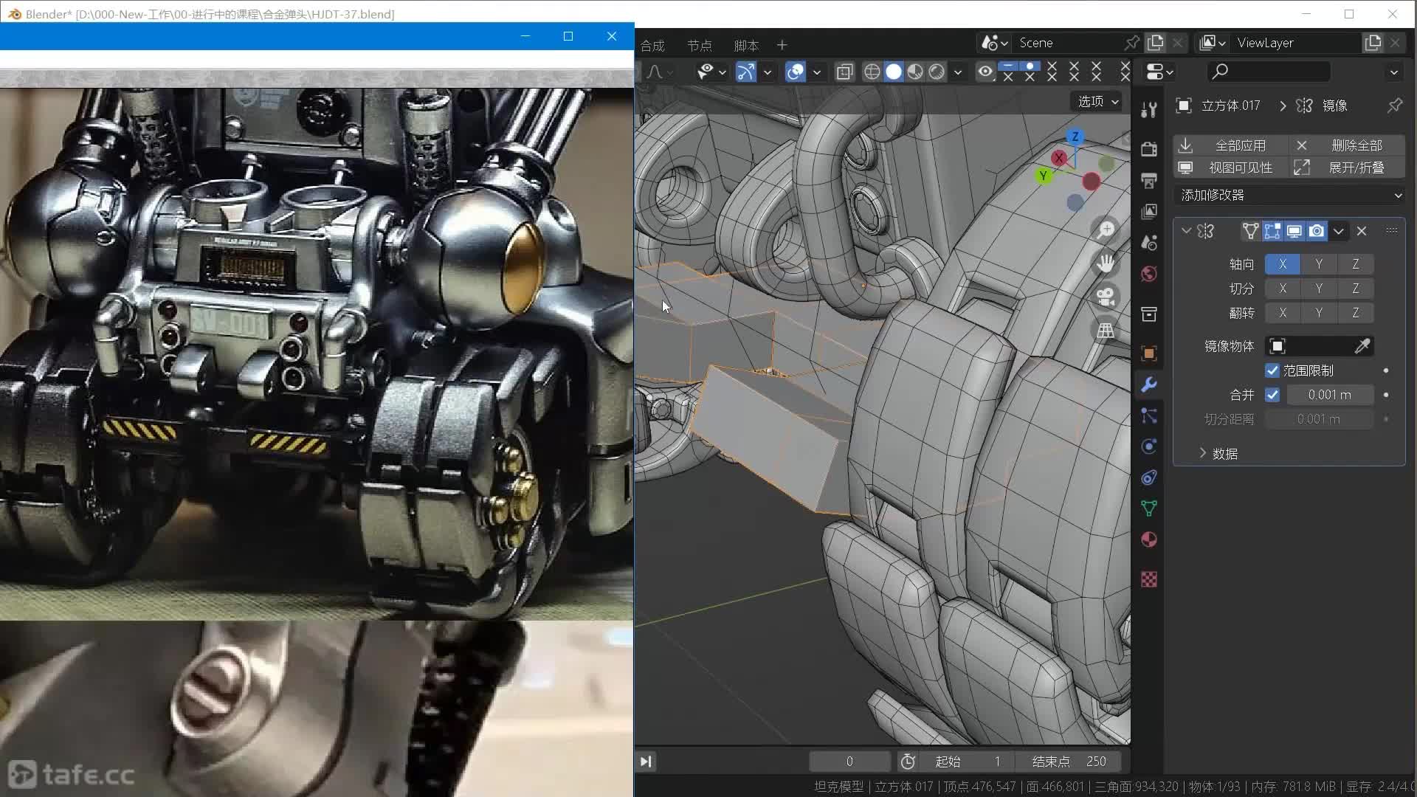
Task: Open the Modifier properties wrench tab
Action: click(1148, 384)
